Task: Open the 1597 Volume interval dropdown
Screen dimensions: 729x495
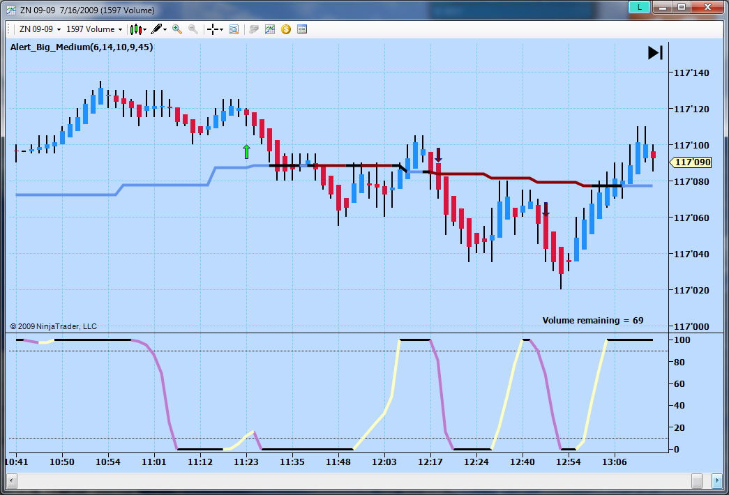Action: click(94, 29)
